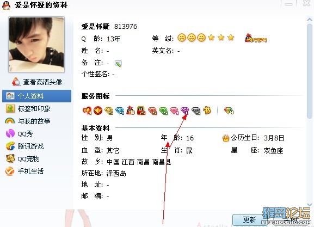Click the red heart service icon

[87, 111]
